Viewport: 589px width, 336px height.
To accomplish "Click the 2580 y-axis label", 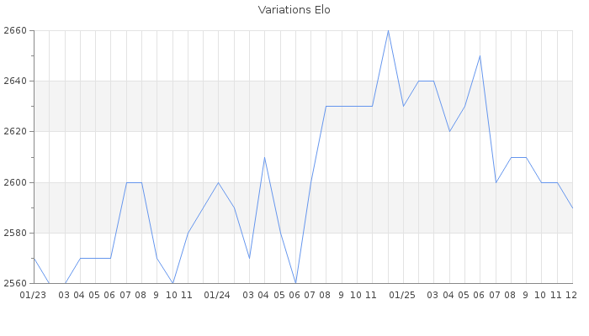I will tap(15, 233).
